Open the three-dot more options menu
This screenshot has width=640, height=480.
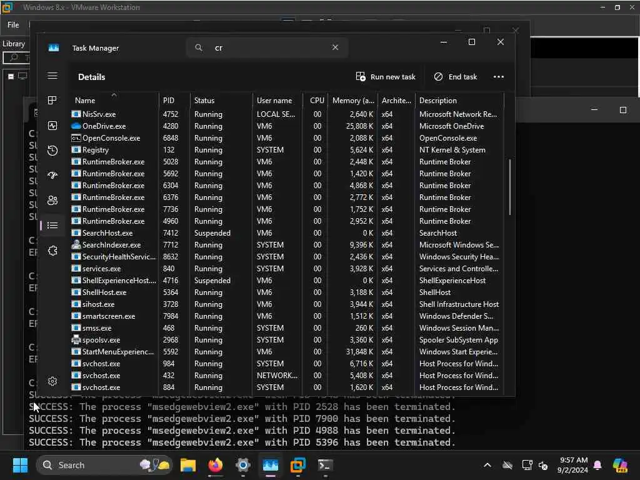(x=498, y=77)
